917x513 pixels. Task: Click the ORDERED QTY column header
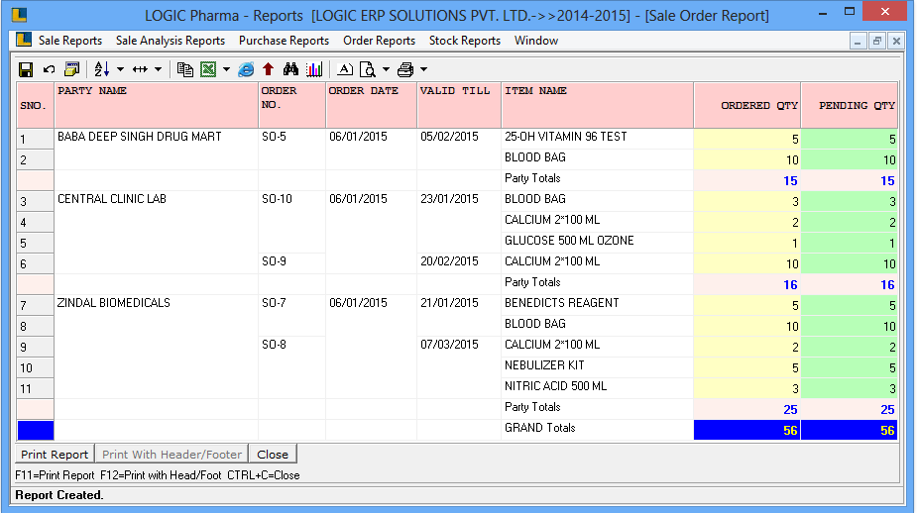click(746, 105)
